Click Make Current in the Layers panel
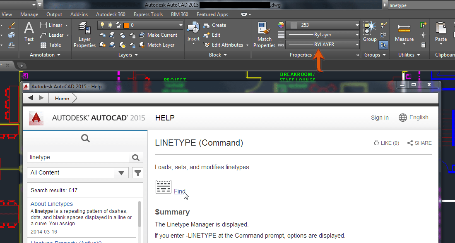 coord(159,35)
